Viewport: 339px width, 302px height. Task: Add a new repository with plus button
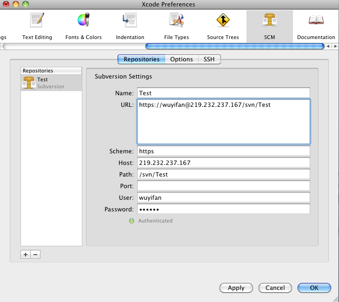26,255
